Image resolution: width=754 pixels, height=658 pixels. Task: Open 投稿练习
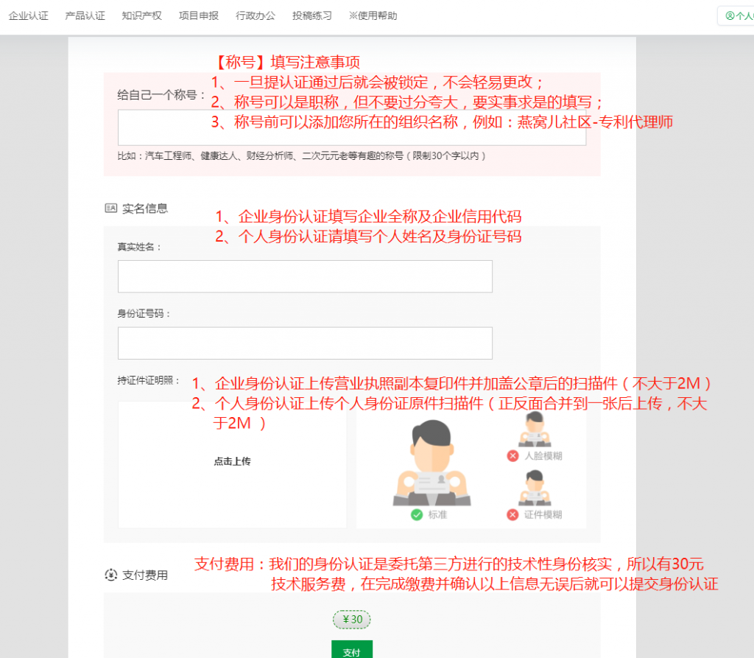pos(311,15)
